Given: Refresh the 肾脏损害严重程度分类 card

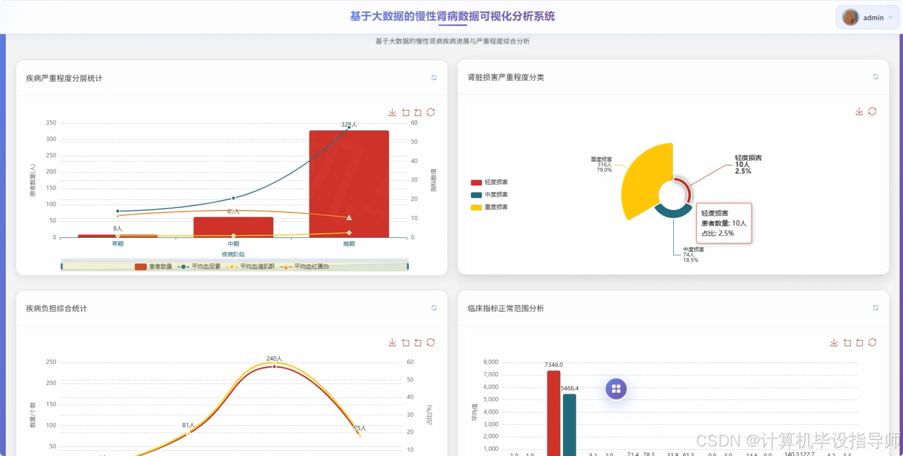Looking at the screenshot, I should click(876, 77).
